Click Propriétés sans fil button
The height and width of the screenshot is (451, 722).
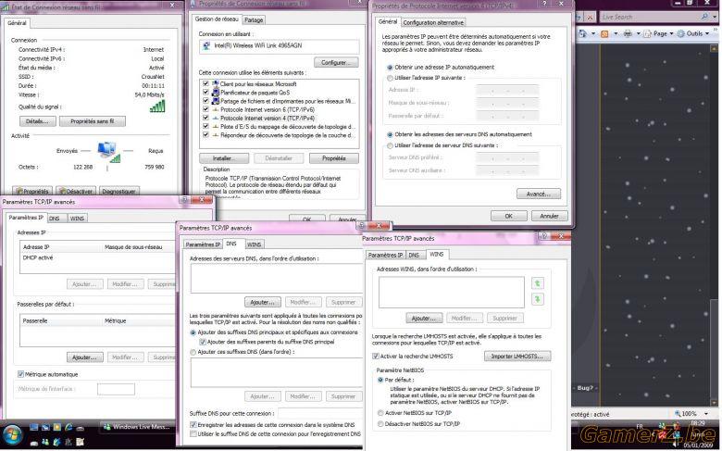(x=92, y=121)
